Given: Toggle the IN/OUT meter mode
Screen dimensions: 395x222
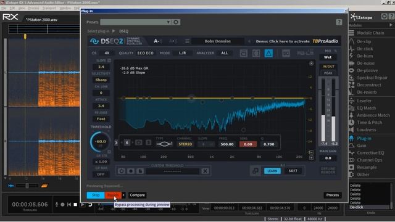Looking at the screenshot, I should pos(328,67).
